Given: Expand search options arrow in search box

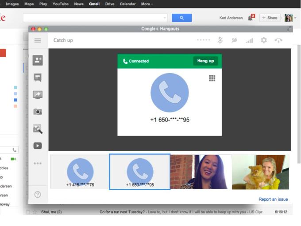Looking at the screenshot, I should click(165, 18).
